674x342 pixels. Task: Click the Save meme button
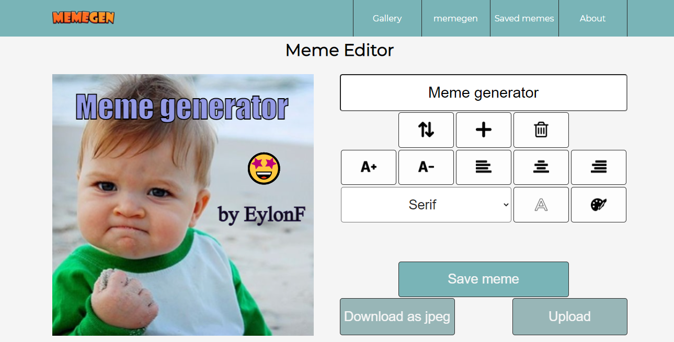coord(484,279)
